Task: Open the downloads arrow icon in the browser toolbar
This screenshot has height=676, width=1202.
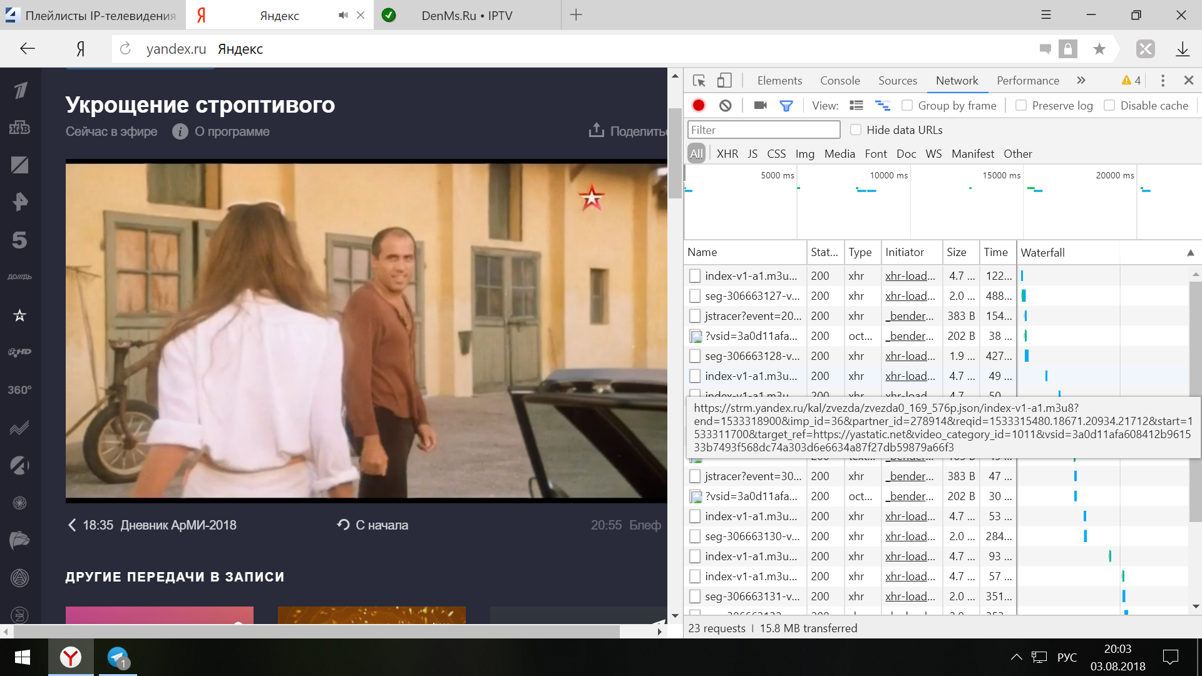Action: pos(1182,49)
